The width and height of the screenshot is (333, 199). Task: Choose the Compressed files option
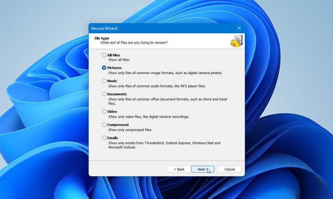[x=104, y=125]
